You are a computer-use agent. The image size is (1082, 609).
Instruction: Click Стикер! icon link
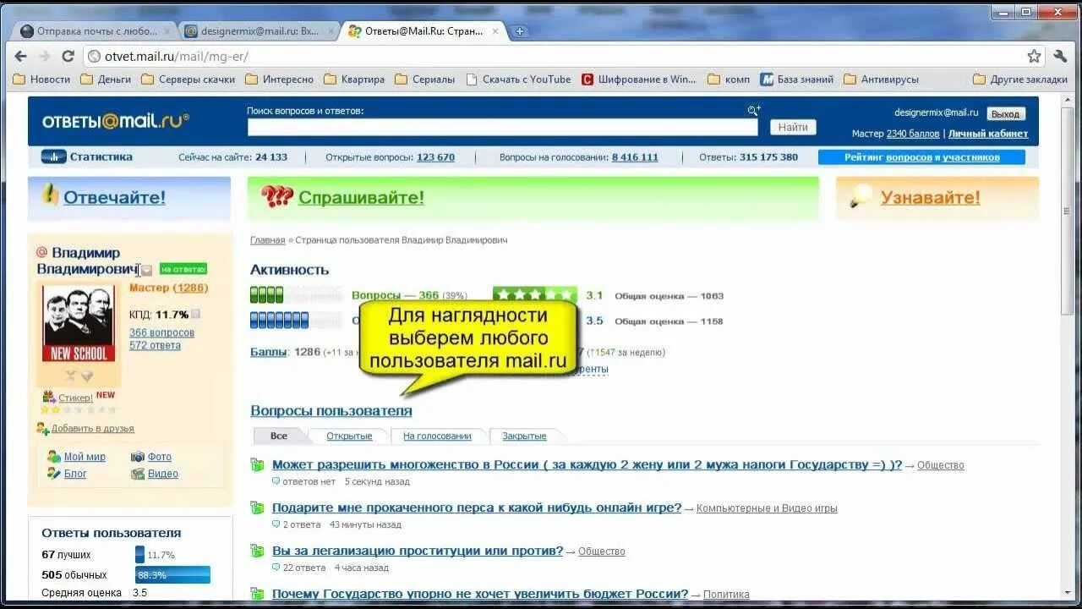[x=68, y=398]
